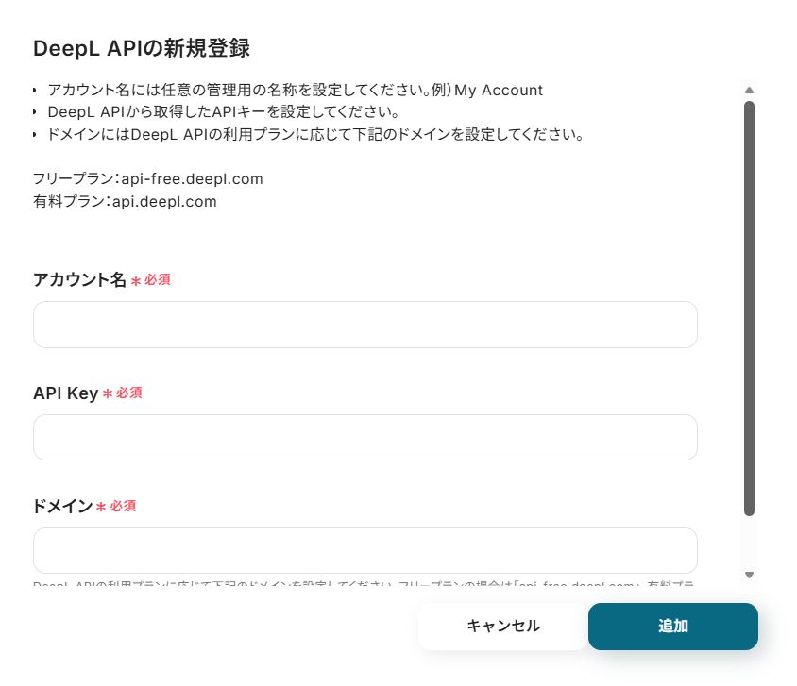The image size is (797, 686).
Task: Click the My Account example text
Action: (498, 91)
